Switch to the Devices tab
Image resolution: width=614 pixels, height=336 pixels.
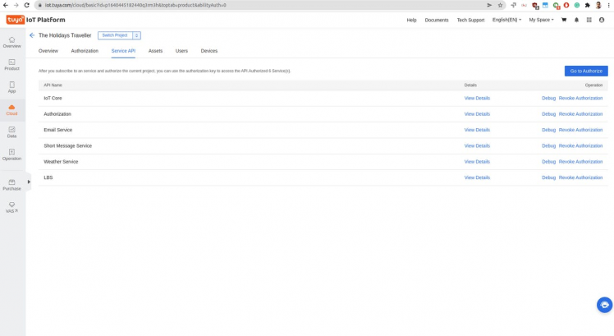click(209, 51)
